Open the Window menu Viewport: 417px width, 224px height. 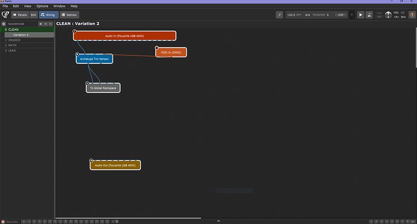59,6
